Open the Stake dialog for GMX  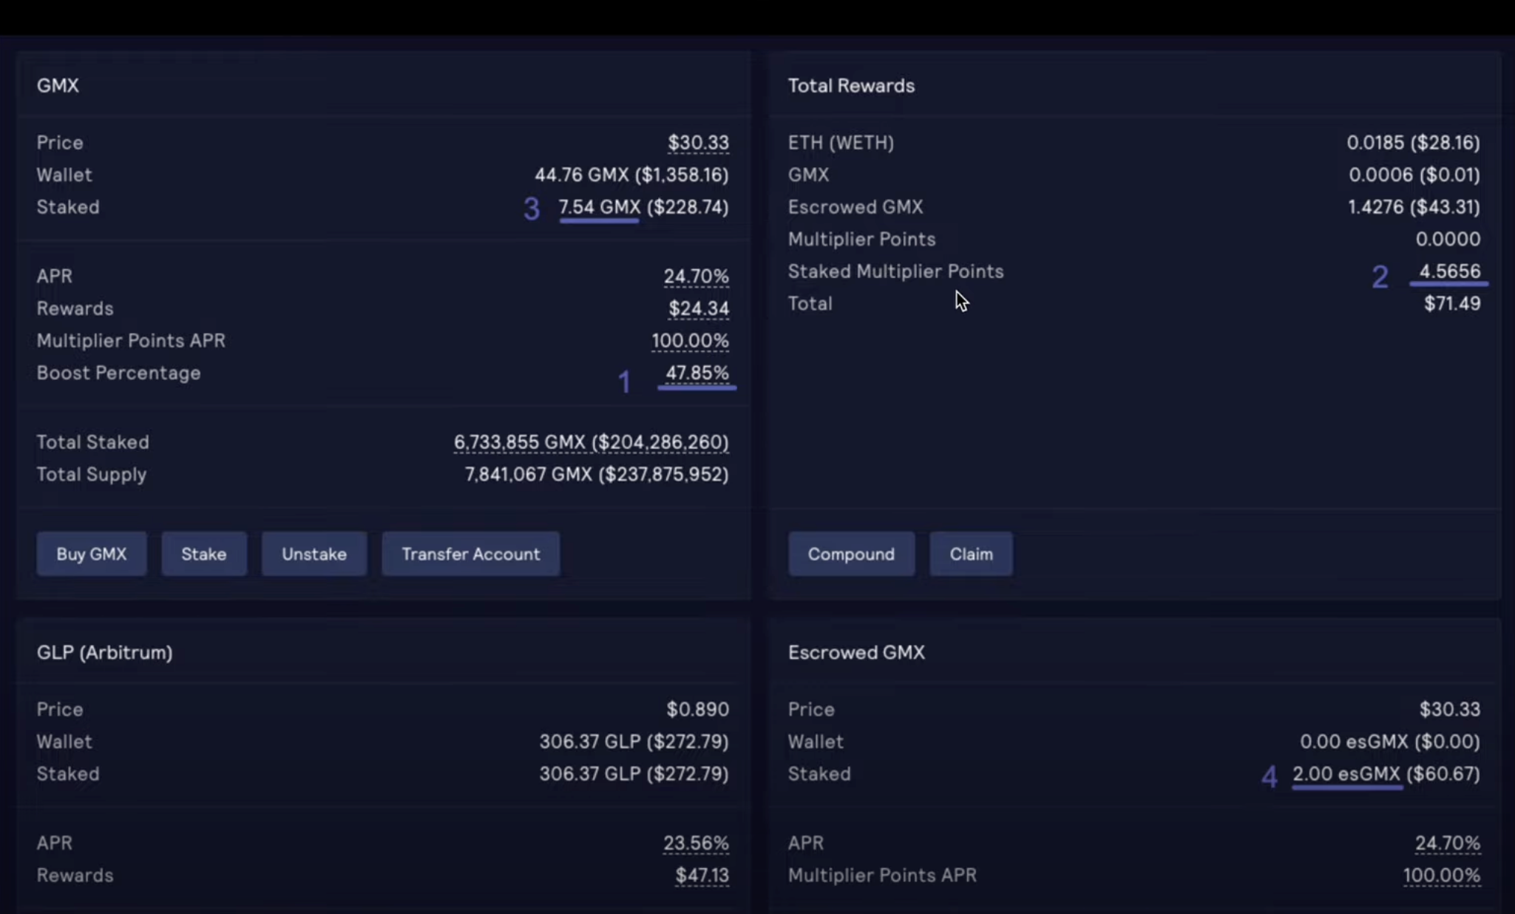204,554
